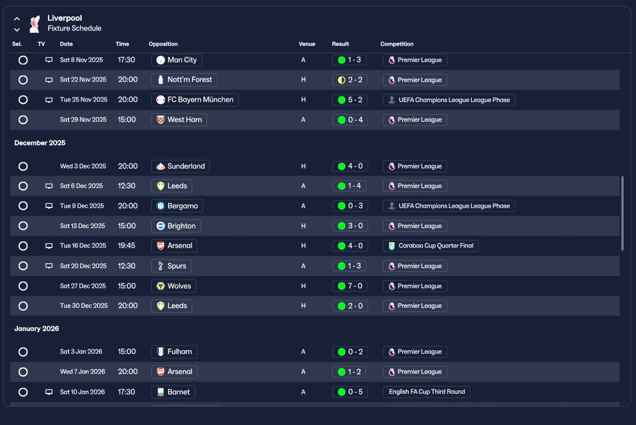
Task: Select the Spurs fixture radio button
Action: pos(23,266)
